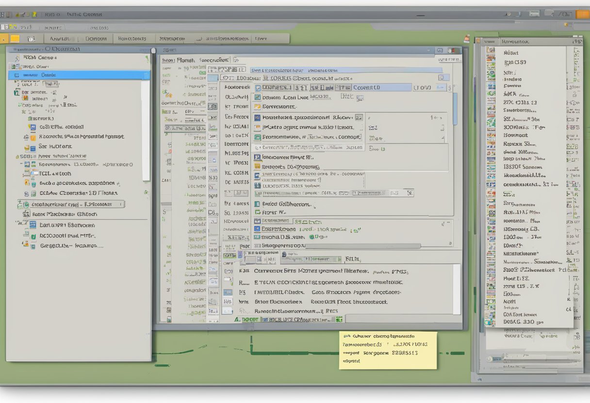Switch to the 'Donoum' tab in top toolbar
The width and height of the screenshot is (590, 403).
pos(95,39)
